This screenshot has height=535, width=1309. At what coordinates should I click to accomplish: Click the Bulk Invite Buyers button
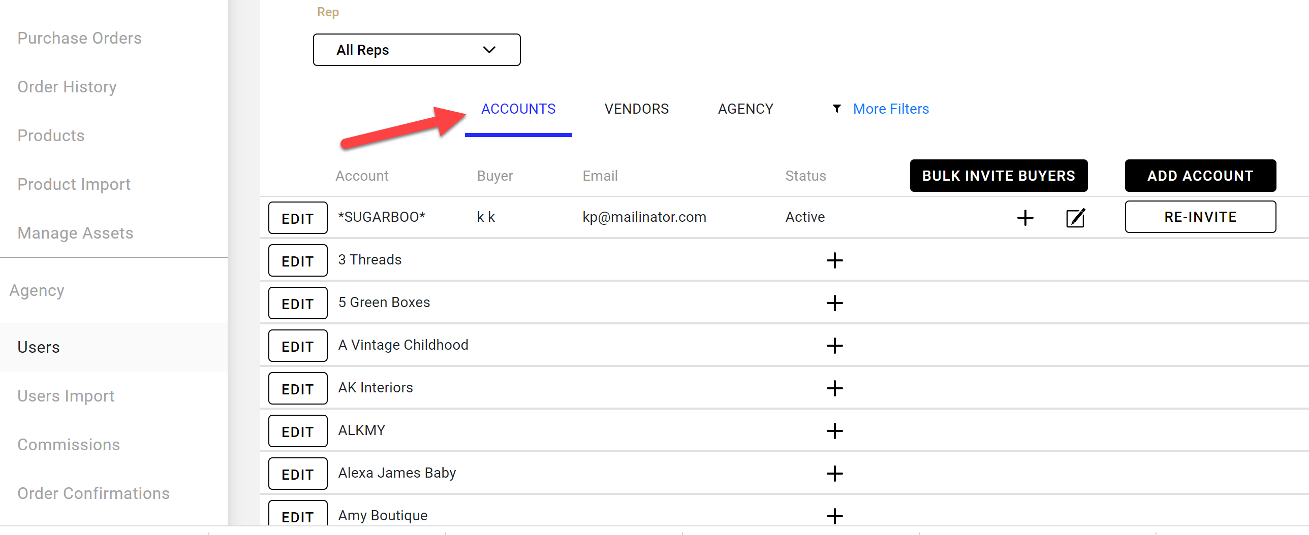[998, 176]
